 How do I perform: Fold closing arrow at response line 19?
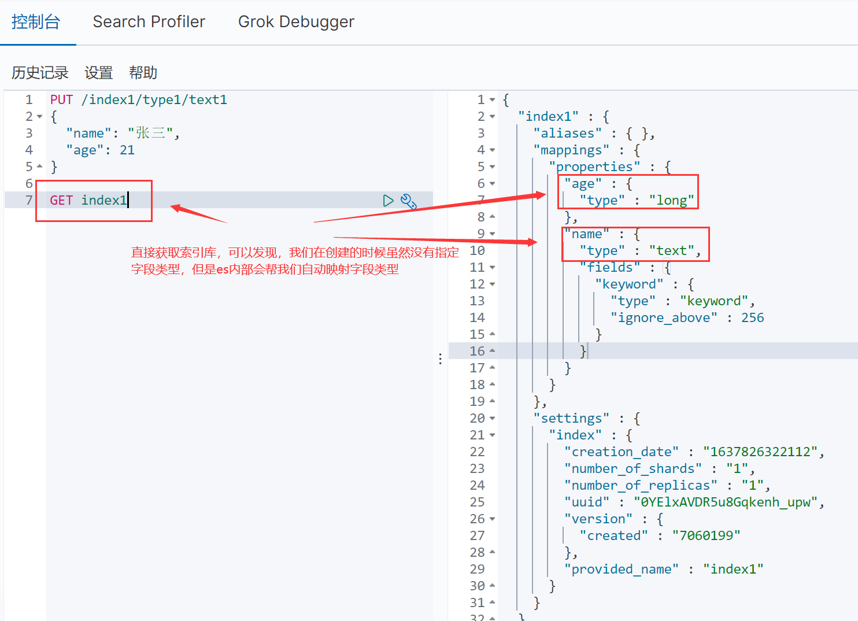(x=492, y=402)
